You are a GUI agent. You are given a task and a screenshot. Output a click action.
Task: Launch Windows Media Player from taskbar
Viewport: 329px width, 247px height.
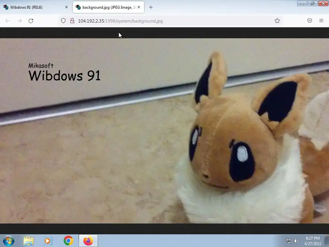[x=48, y=241]
